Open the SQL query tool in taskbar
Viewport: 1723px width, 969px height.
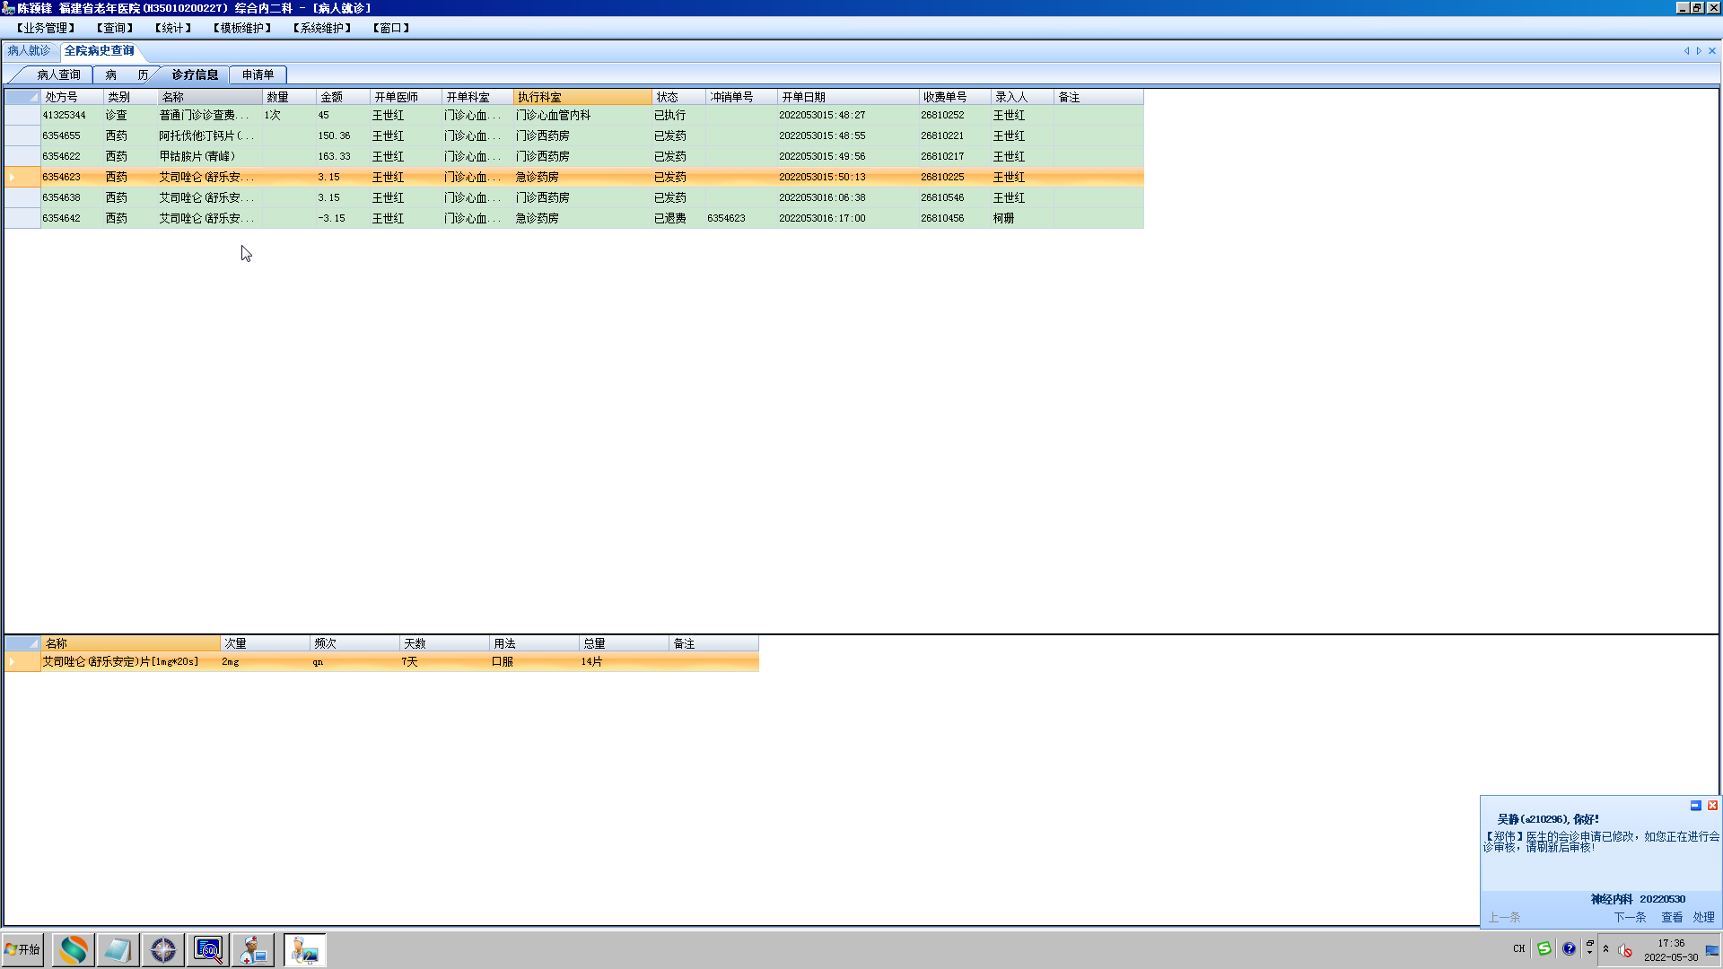coord(208,949)
